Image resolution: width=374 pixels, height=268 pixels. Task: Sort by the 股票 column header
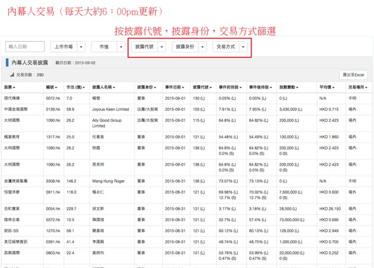[10, 87]
